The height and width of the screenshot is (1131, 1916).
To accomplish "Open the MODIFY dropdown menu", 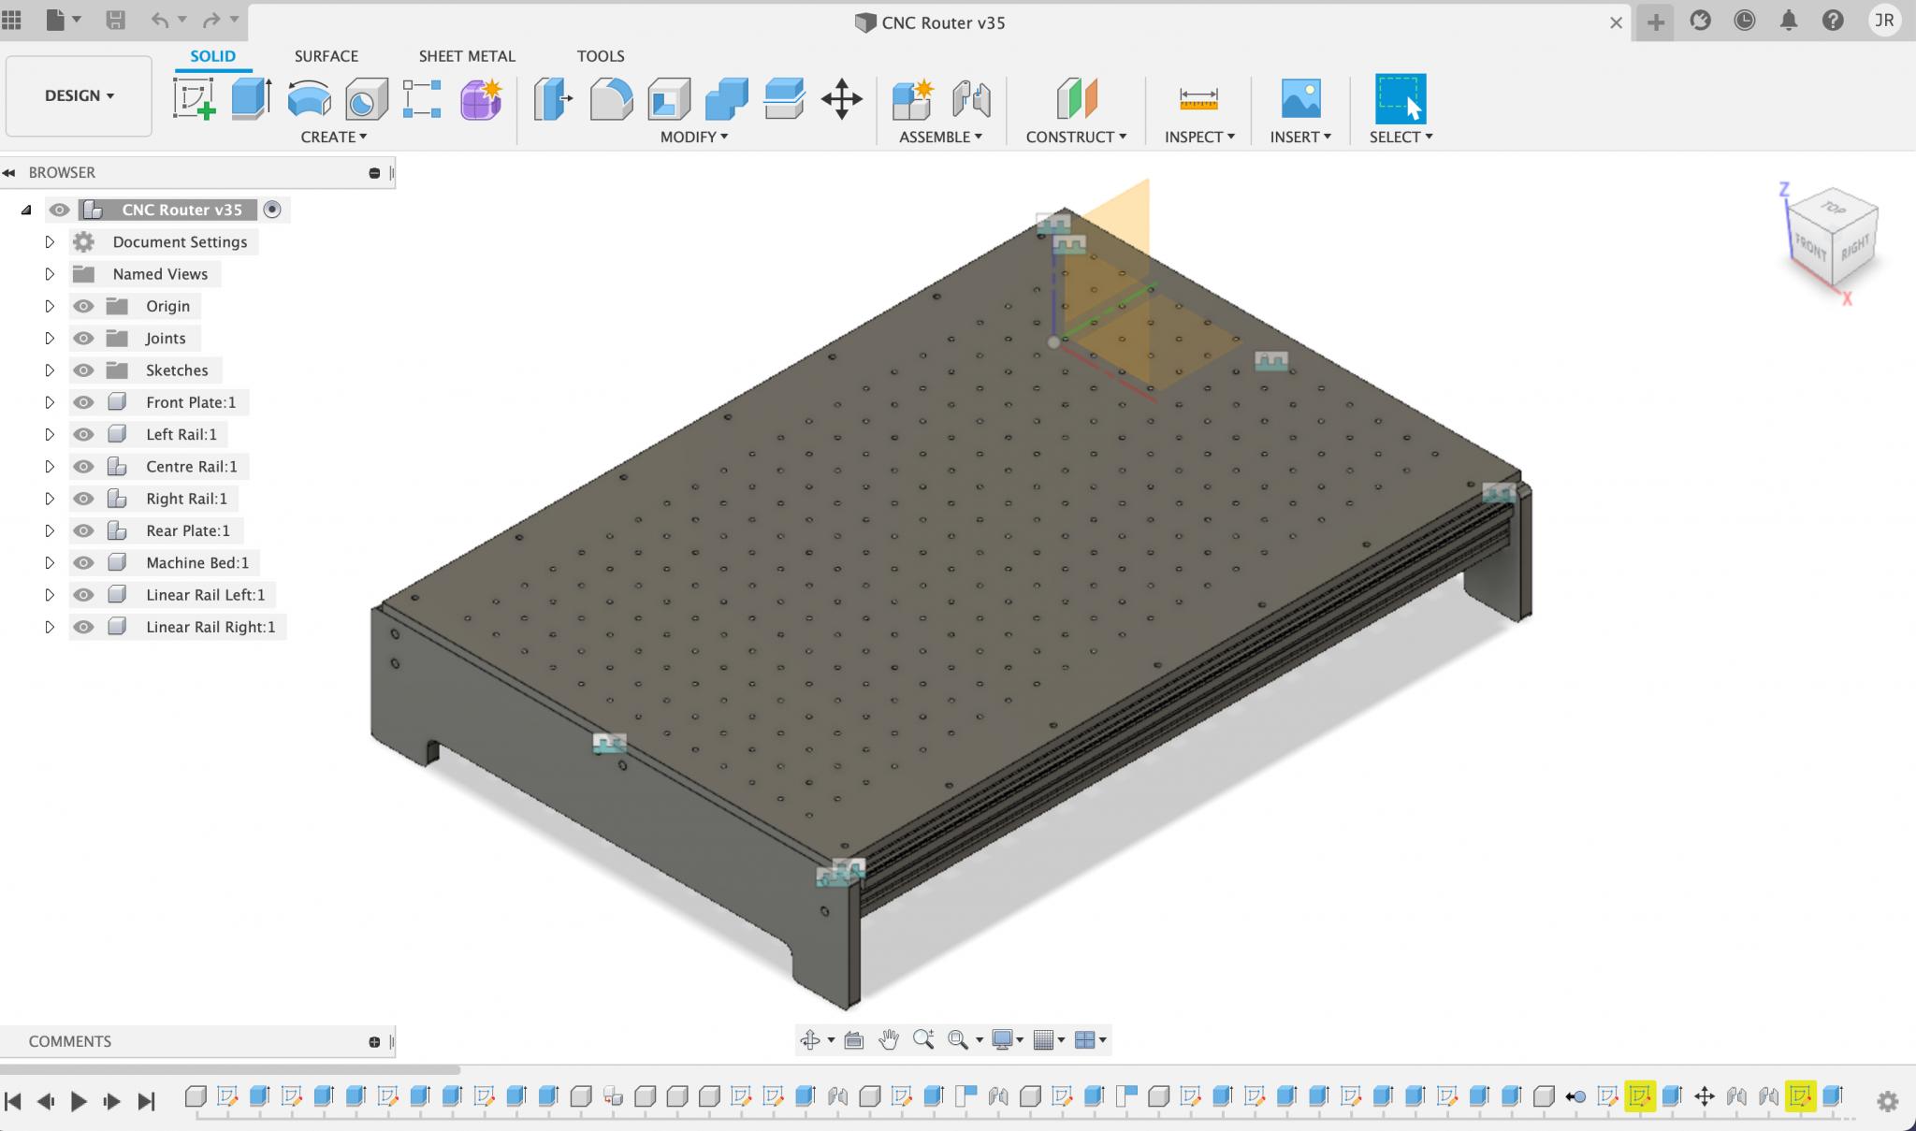I will click(x=693, y=137).
